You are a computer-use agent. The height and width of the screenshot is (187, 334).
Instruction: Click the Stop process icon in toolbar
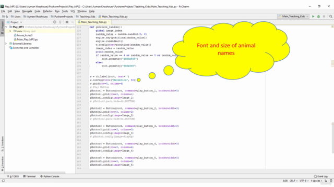pyautogui.click(x=324, y=16)
